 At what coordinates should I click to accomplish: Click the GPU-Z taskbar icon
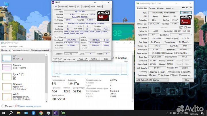(x=63, y=113)
